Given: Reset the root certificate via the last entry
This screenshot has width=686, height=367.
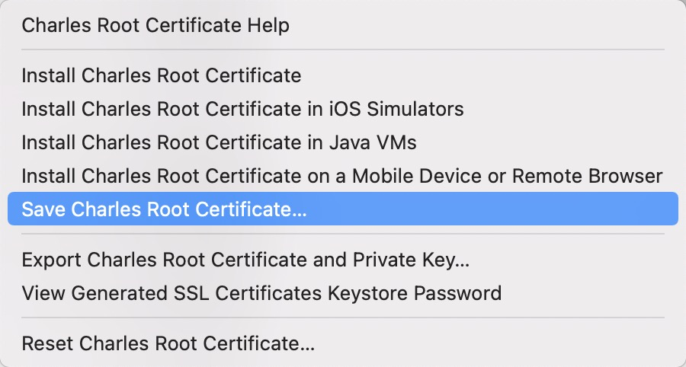Looking at the screenshot, I should 168,343.
